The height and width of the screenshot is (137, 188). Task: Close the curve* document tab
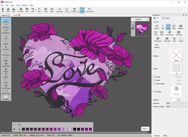19,15
